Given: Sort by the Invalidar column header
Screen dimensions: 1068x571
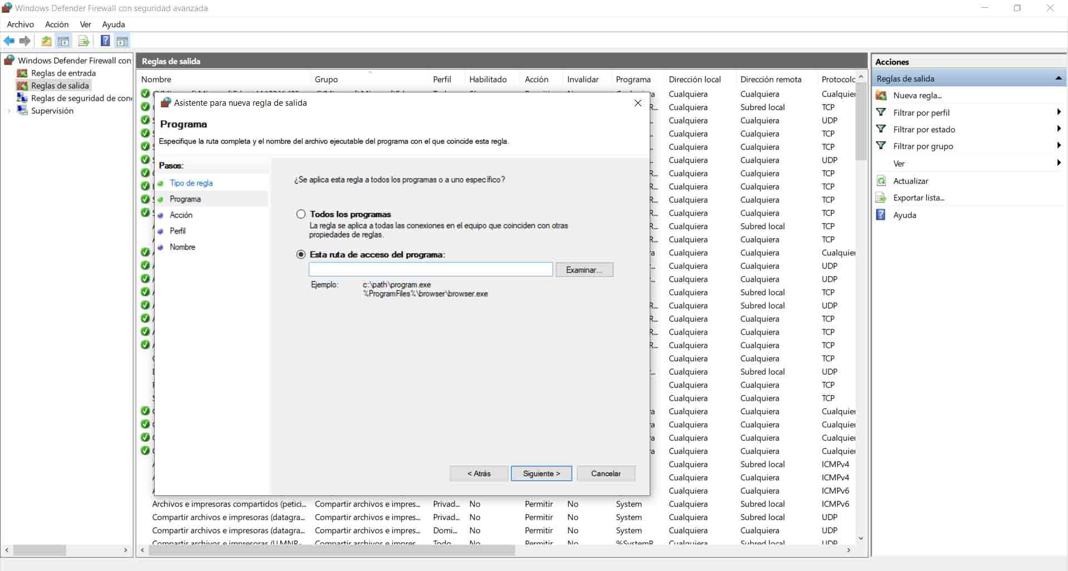Looking at the screenshot, I should point(583,80).
